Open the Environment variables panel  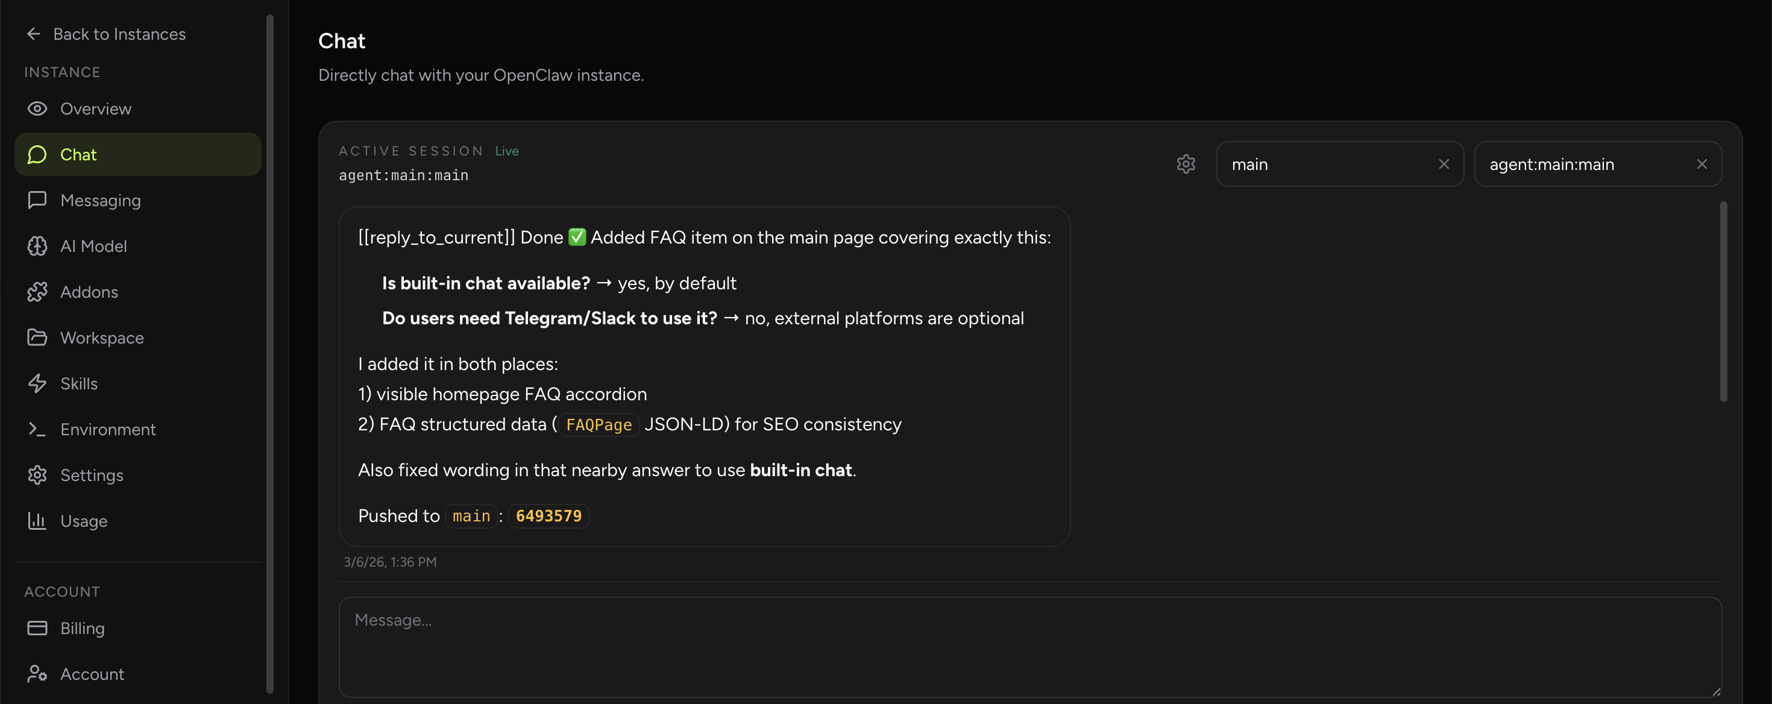coord(107,429)
